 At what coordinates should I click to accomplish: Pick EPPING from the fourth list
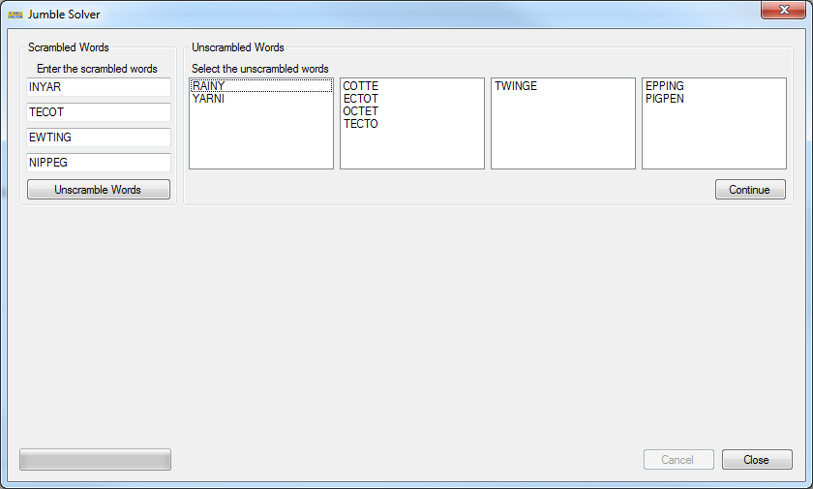coord(665,86)
